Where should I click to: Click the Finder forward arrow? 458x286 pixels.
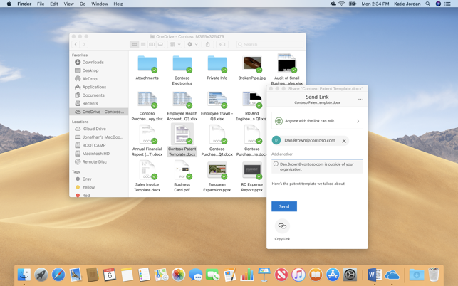click(x=84, y=44)
